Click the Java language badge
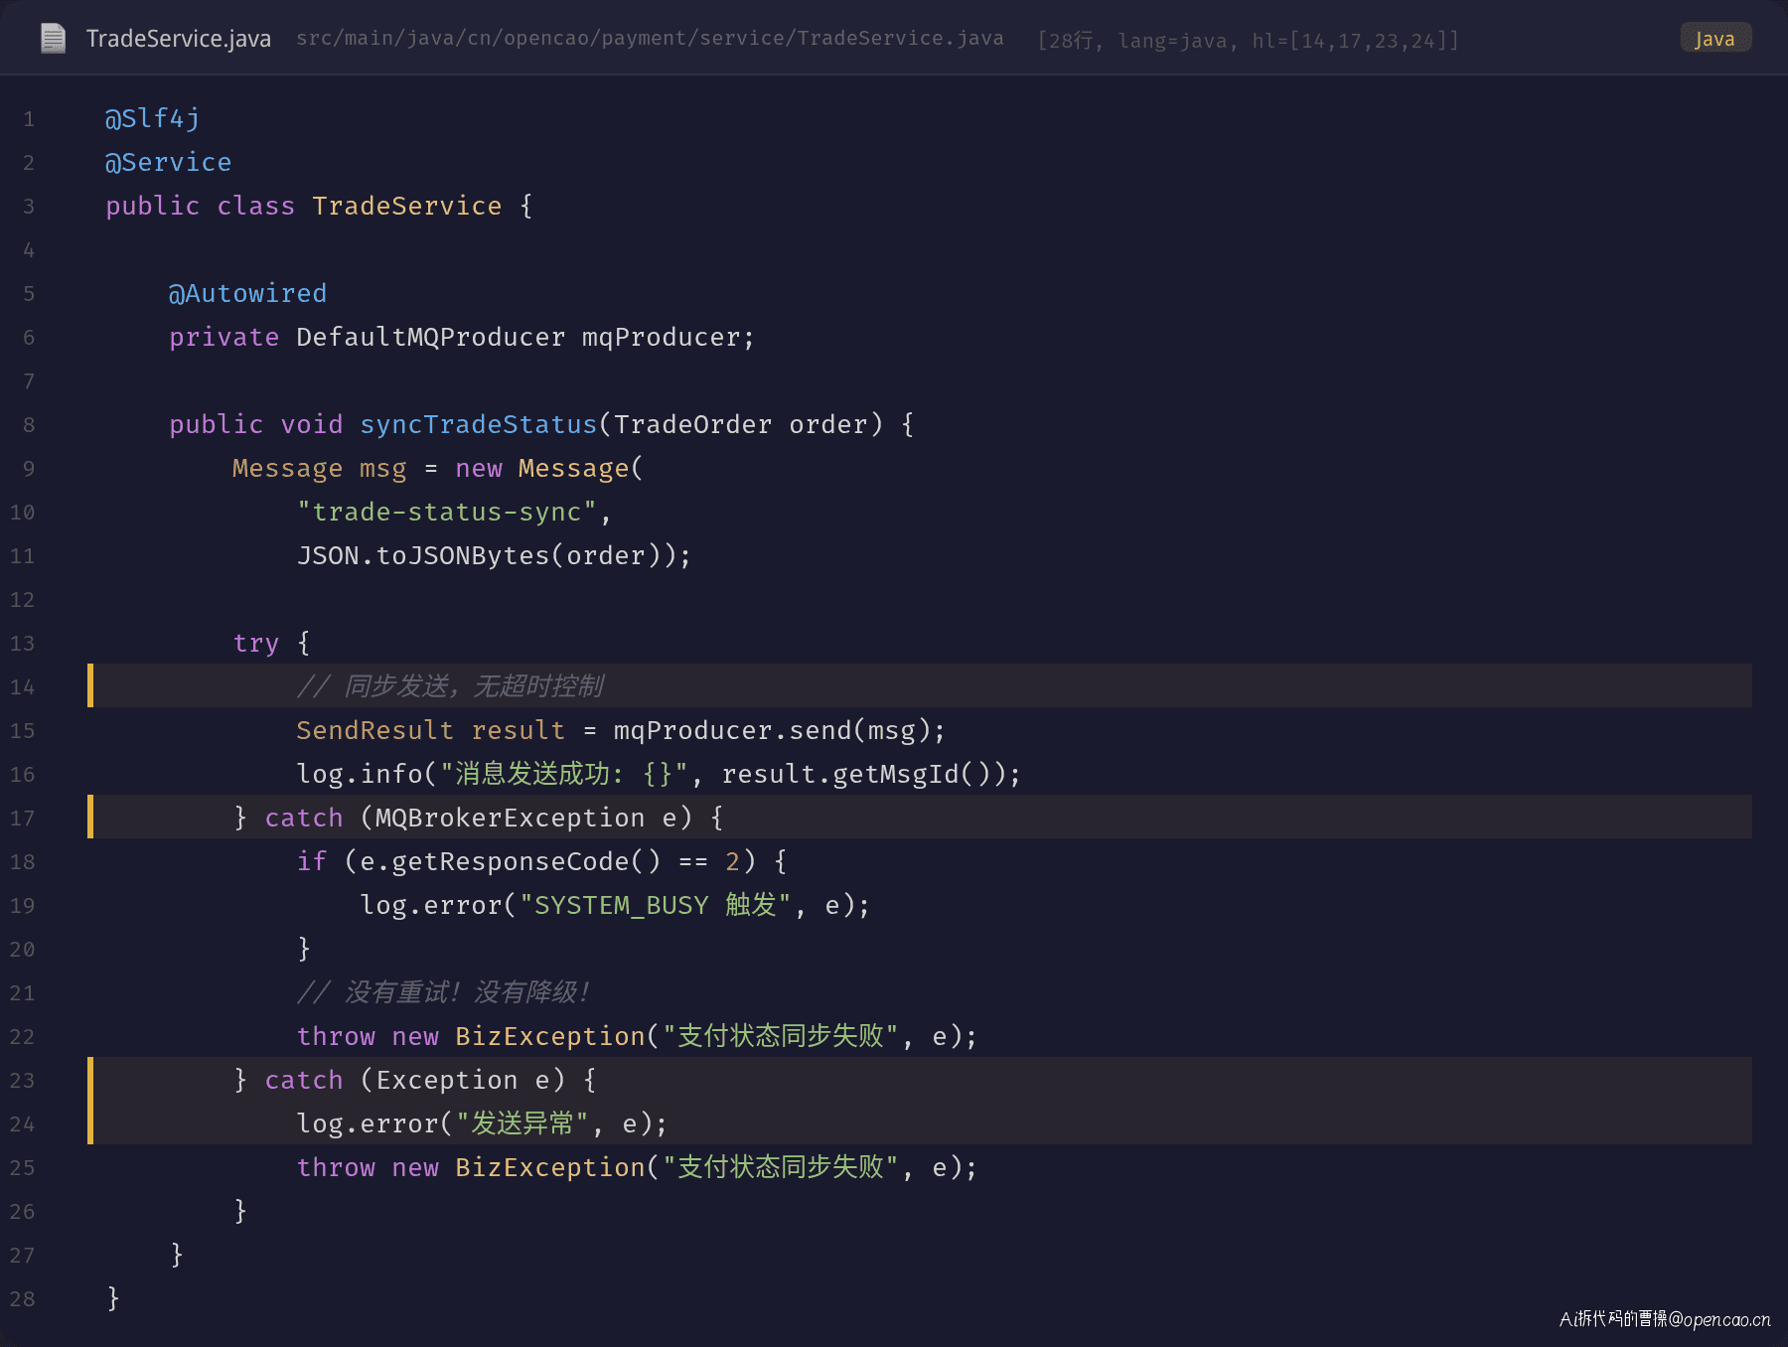 [x=1714, y=39]
